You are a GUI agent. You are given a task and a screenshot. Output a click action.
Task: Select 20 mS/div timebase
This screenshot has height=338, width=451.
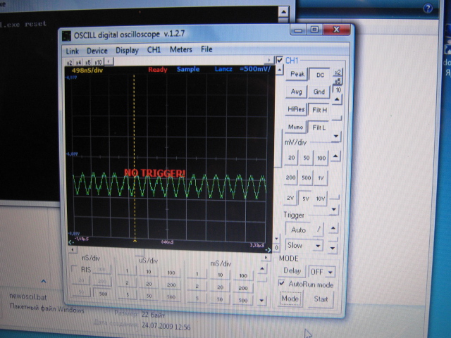point(220,287)
